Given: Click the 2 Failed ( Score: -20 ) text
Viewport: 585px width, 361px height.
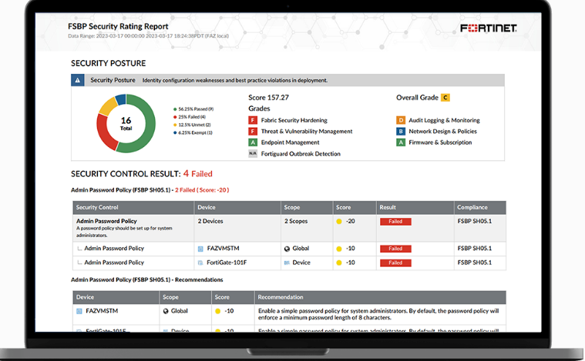Looking at the screenshot, I should click(x=202, y=190).
